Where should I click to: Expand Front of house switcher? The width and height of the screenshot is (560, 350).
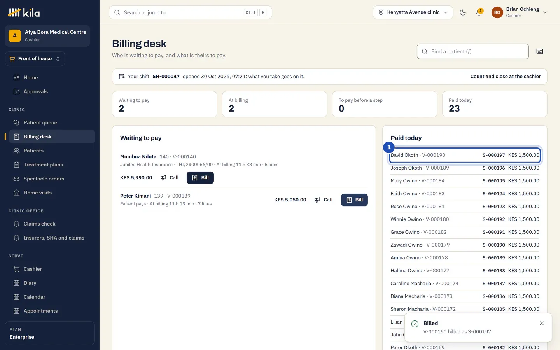tap(35, 59)
